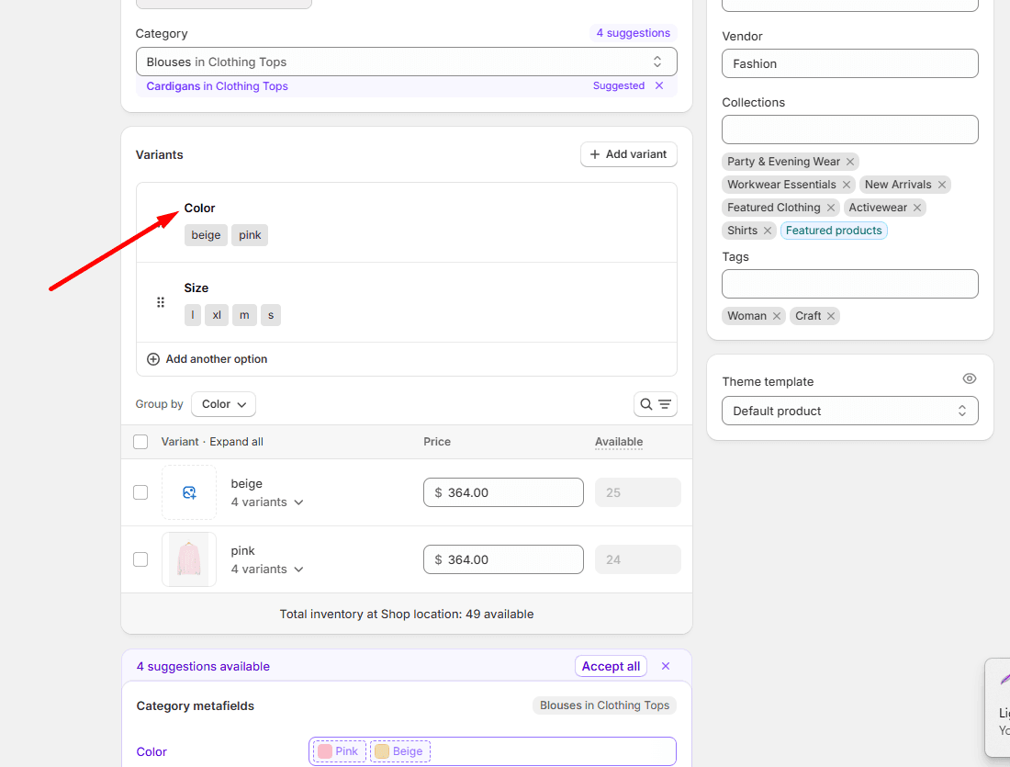Expand the beige 4 variants list
The width and height of the screenshot is (1010, 767).
(267, 502)
